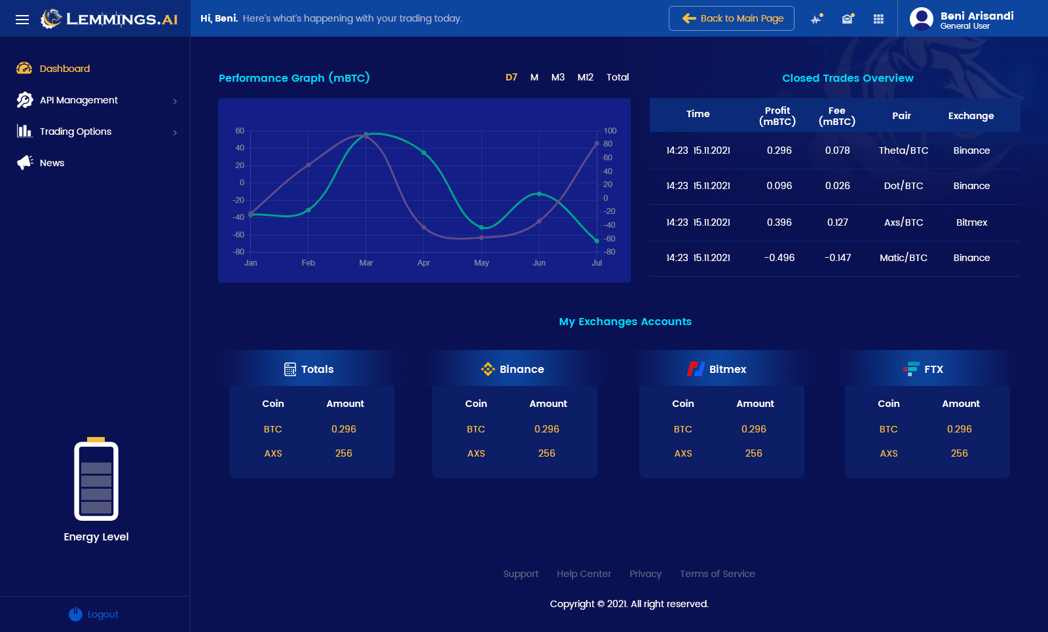This screenshot has height=632, width=1048.
Task: Open the Terms of Service link
Action: [718, 574]
